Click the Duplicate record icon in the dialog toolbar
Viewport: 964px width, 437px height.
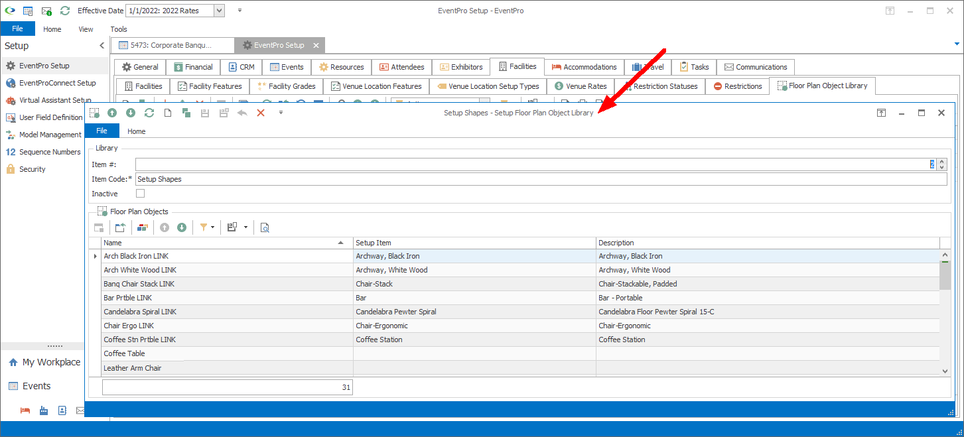pos(186,113)
